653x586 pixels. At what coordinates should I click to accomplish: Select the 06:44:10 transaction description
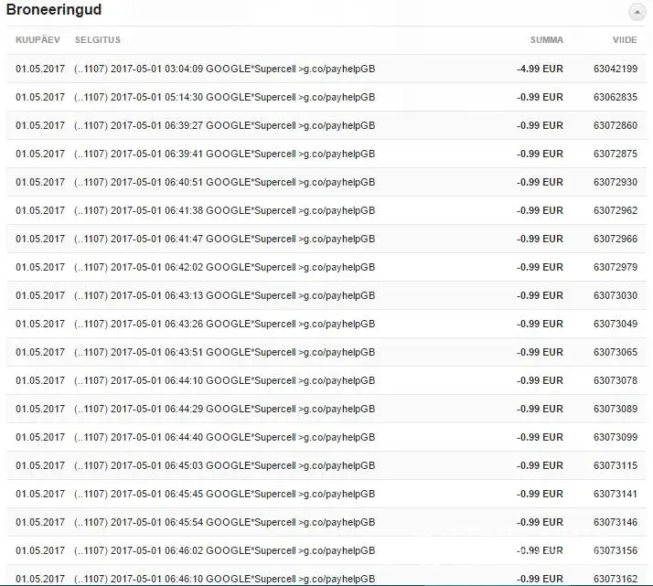coord(224,380)
